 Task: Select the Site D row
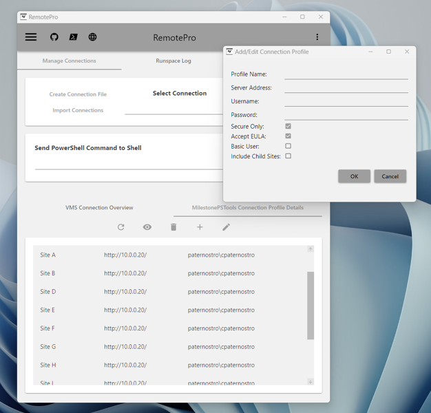pos(170,292)
